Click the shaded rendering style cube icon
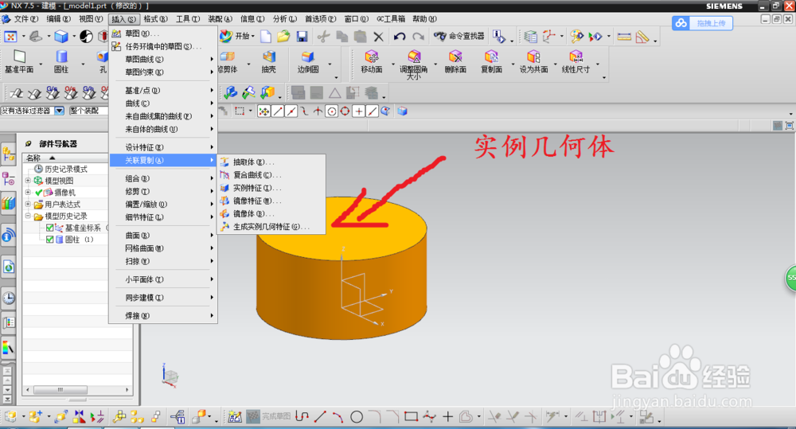The height and width of the screenshot is (429, 796). [61, 37]
